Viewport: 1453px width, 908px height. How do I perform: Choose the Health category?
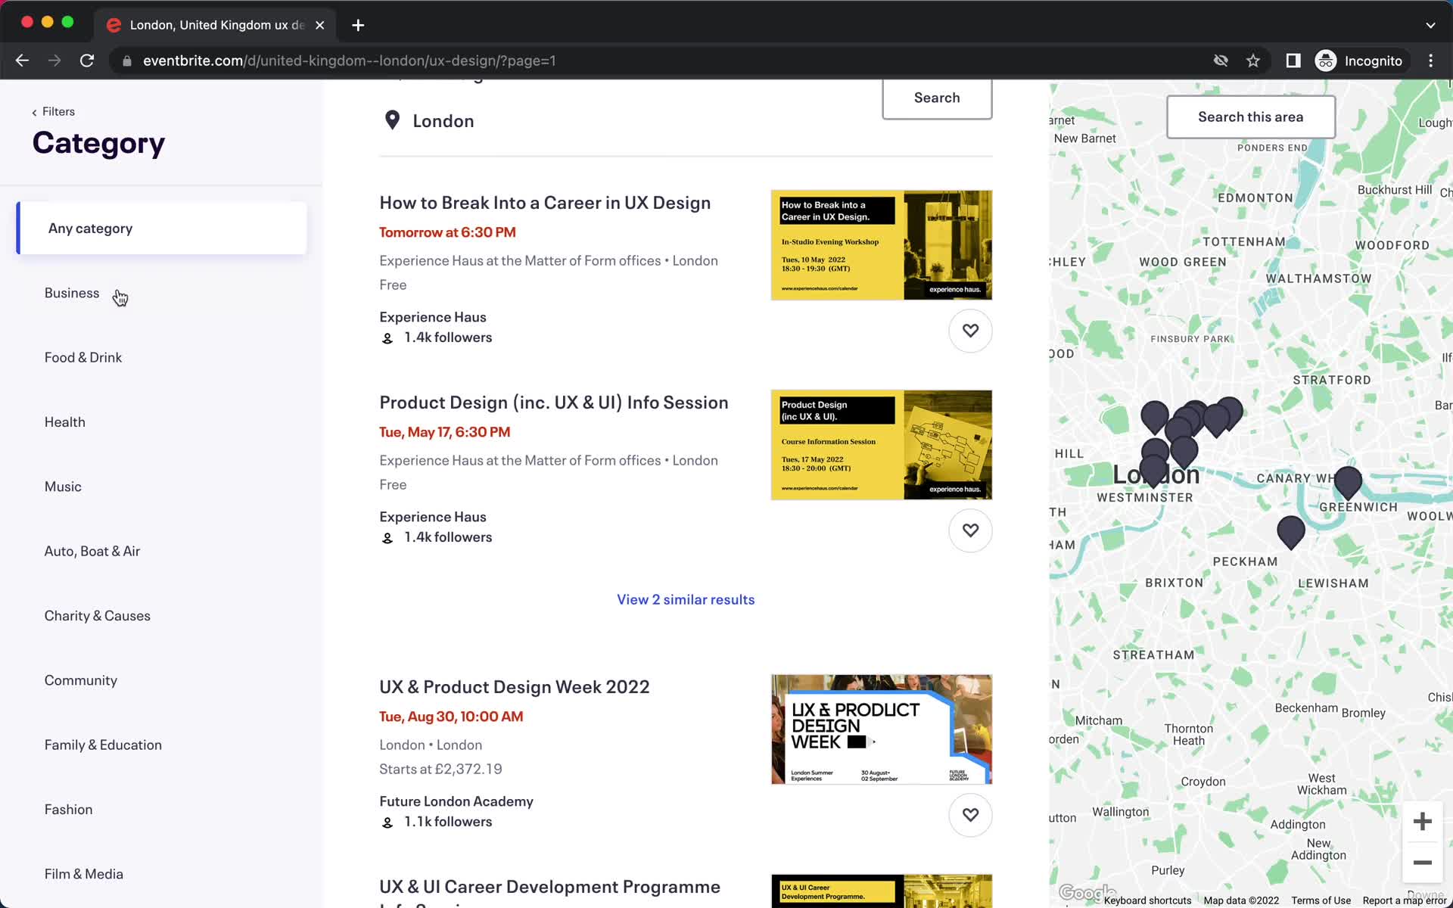pos(65,422)
